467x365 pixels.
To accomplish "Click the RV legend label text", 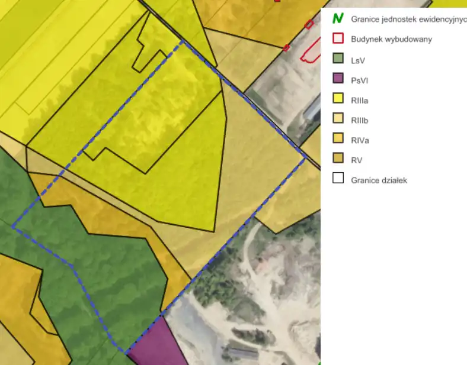I will [x=357, y=160].
